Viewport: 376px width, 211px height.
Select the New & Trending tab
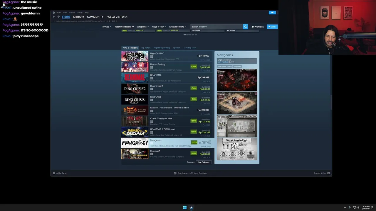click(x=130, y=48)
